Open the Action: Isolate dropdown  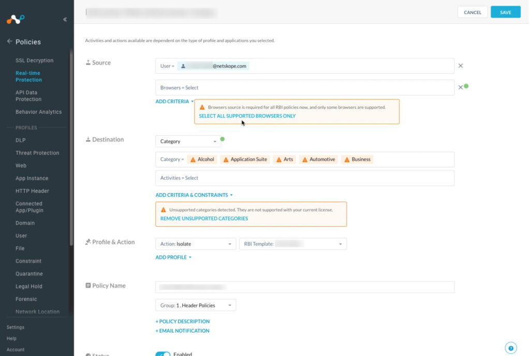(196, 244)
